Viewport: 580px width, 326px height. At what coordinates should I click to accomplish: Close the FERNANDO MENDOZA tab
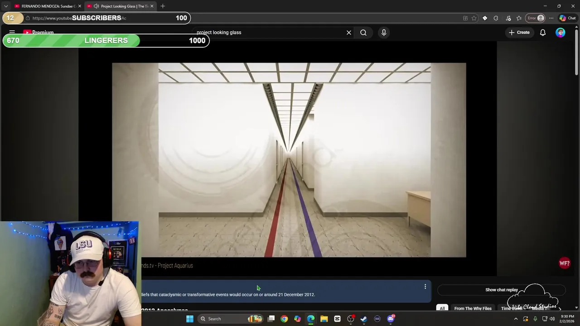[x=80, y=6]
